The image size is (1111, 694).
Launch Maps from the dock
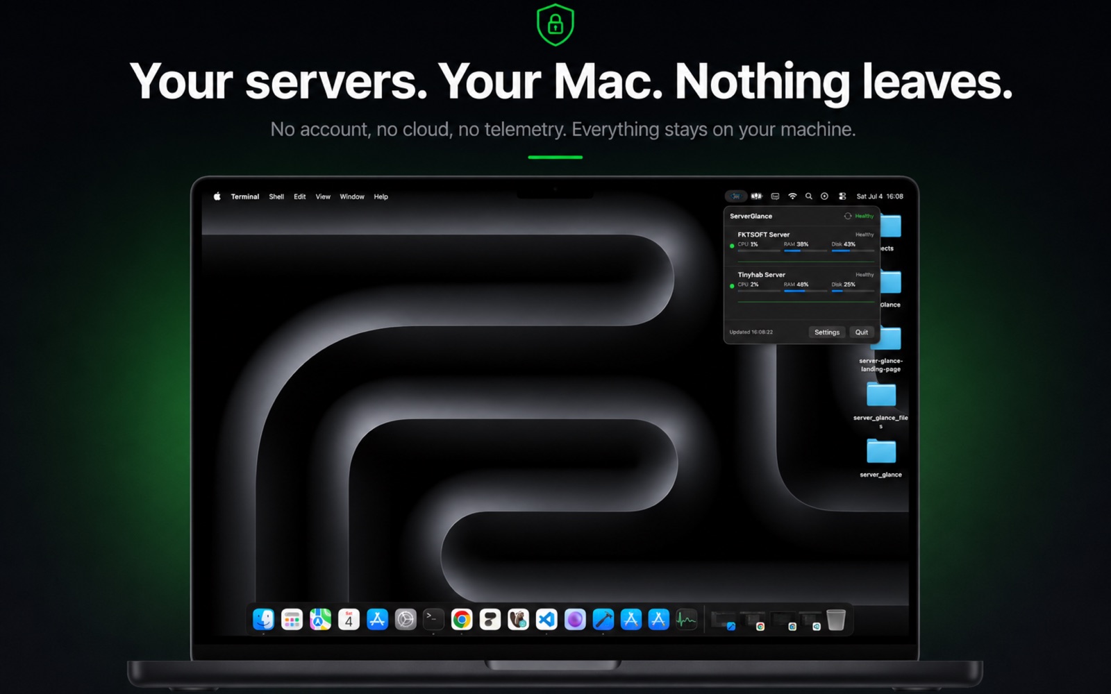[320, 619]
